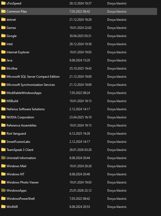Select the Windows Mail folder icon
The image size is (161, 216).
pos(3,166)
